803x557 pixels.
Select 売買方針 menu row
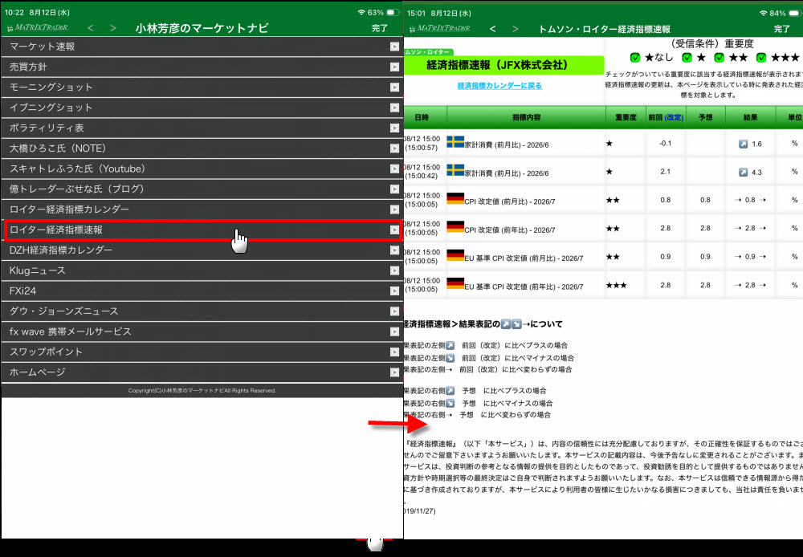[x=202, y=67]
